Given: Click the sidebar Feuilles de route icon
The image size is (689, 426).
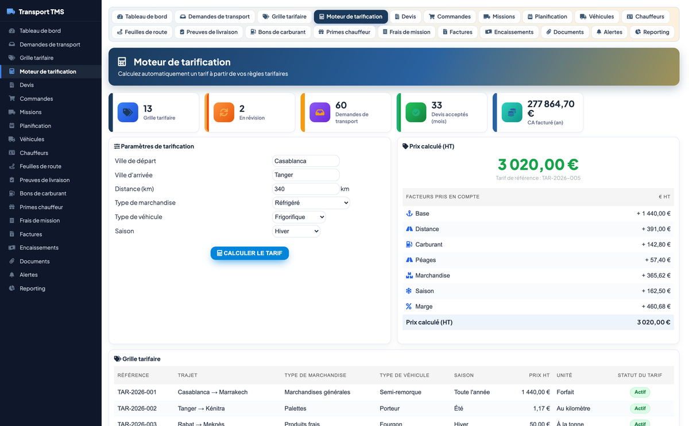Looking at the screenshot, I should pos(12,166).
